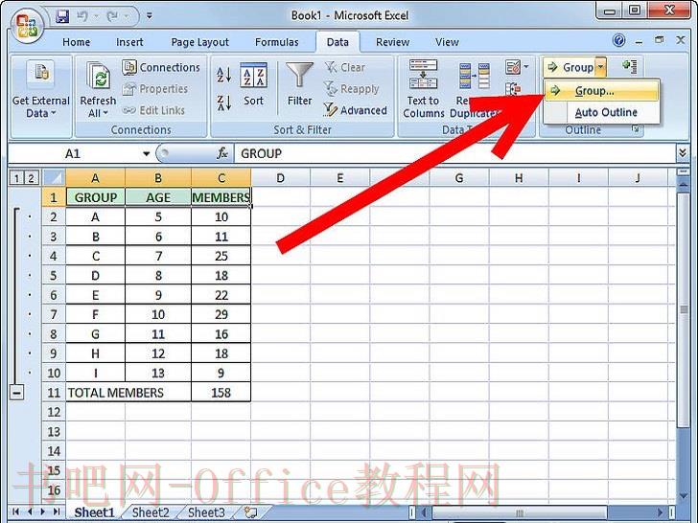Click Show Detail icon in Outline
This screenshot has width=698, height=523.
(630, 67)
